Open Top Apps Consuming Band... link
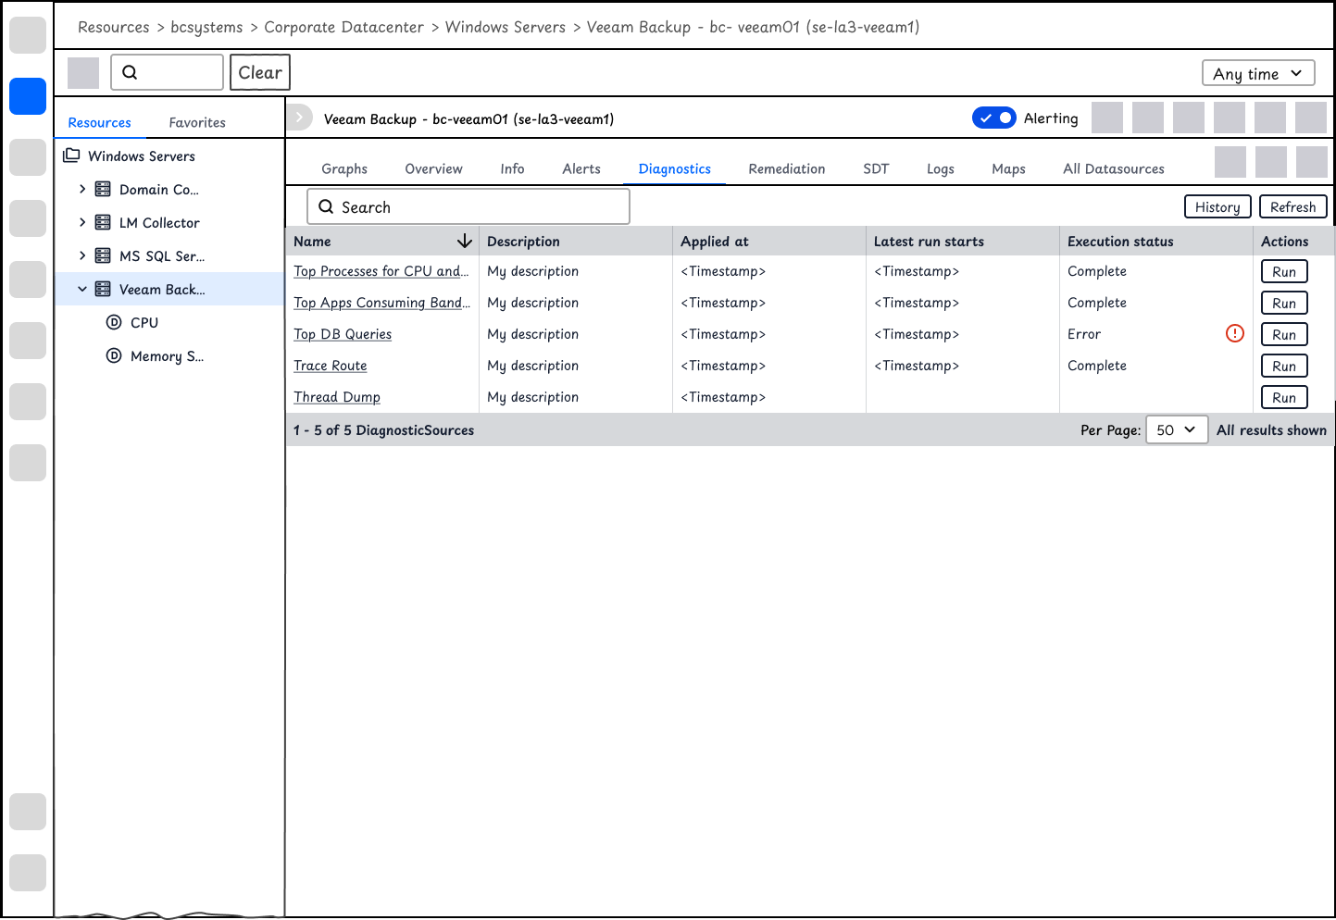Viewport: 1336px width, 920px height. point(381,303)
